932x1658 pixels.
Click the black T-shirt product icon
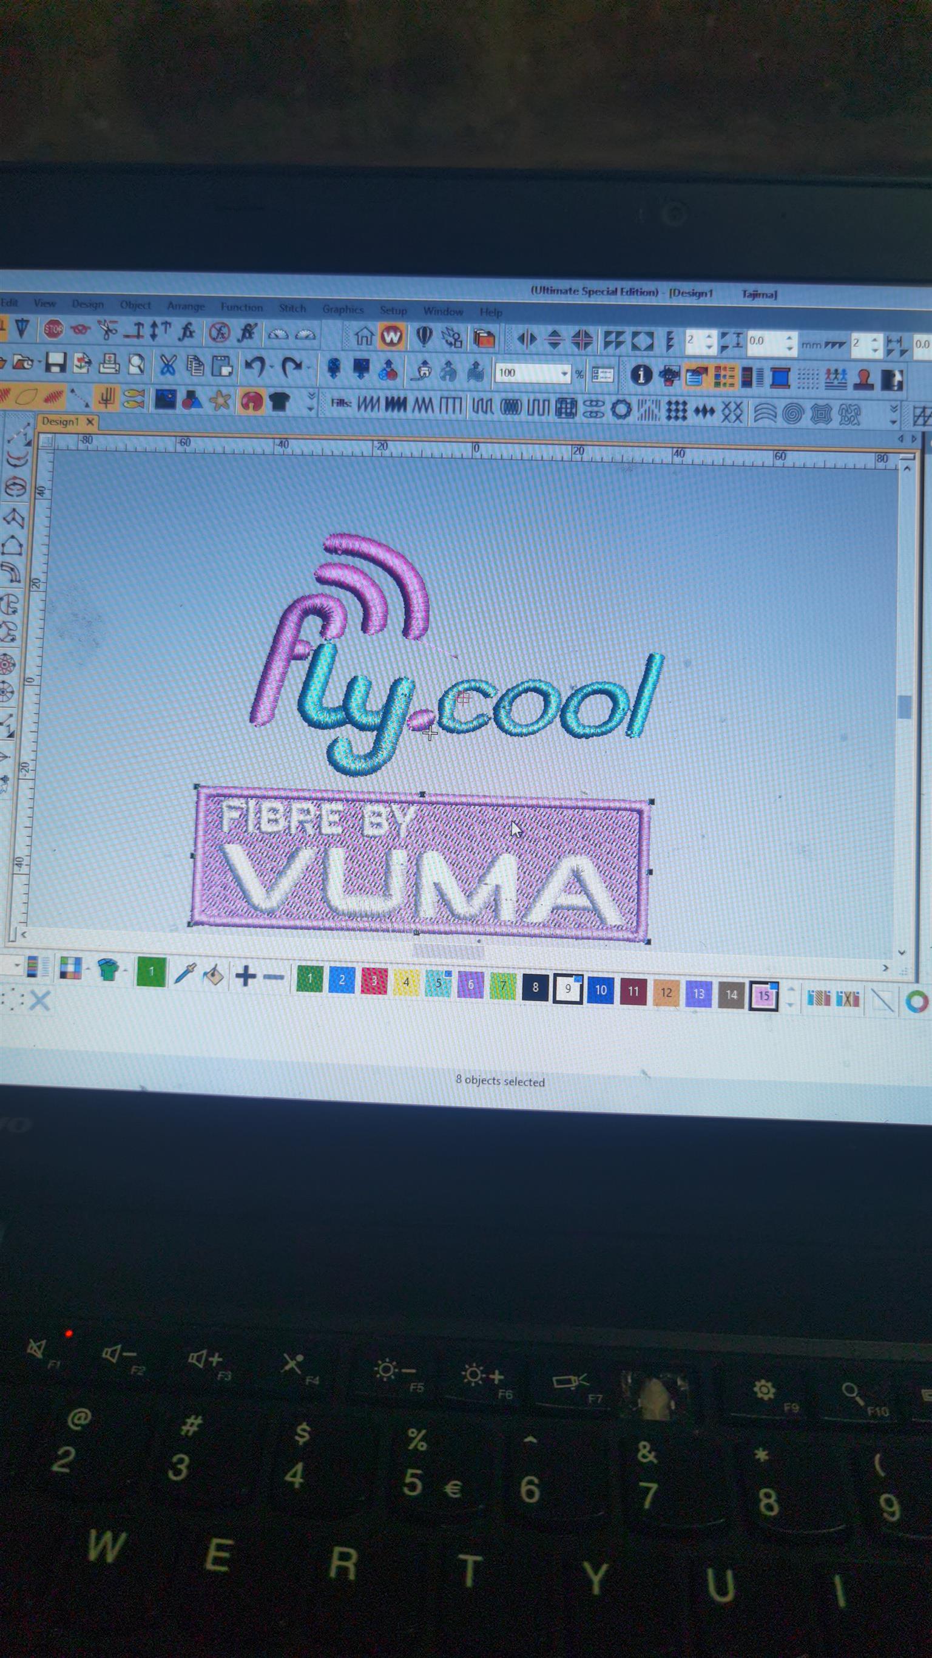pos(279,402)
